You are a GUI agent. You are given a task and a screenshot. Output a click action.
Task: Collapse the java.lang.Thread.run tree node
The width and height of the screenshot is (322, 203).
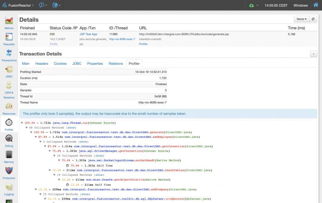22,123
